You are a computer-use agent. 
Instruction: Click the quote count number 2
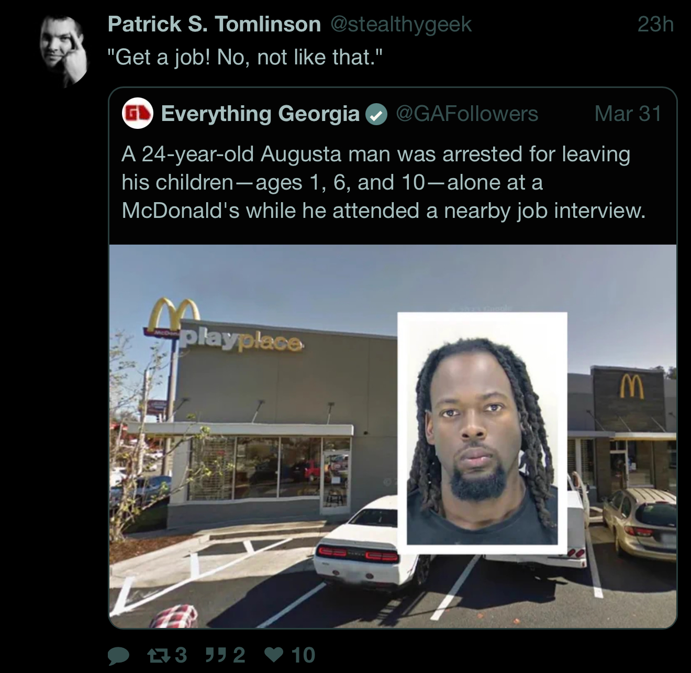tap(239, 655)
